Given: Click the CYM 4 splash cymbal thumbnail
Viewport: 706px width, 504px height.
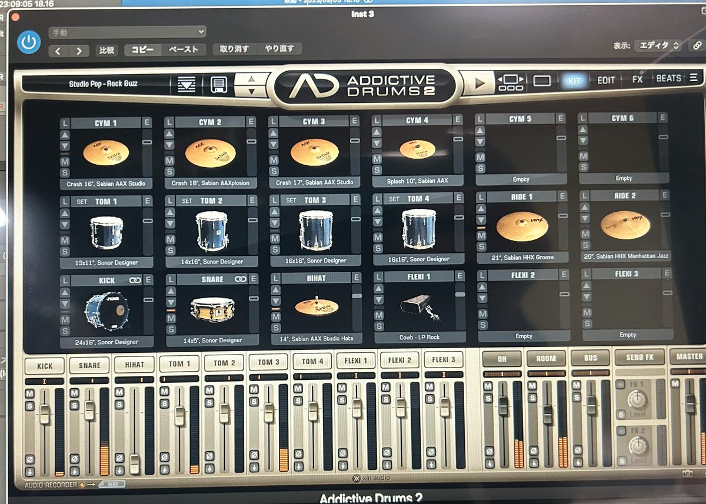Looking at the screenshot, I should coord(417,149).
